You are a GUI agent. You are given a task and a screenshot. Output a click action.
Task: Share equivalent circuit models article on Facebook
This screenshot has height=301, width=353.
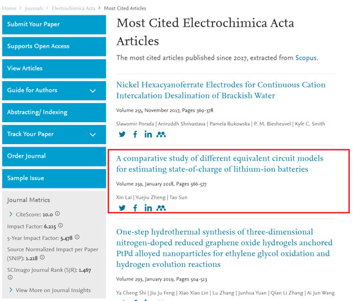135,208
